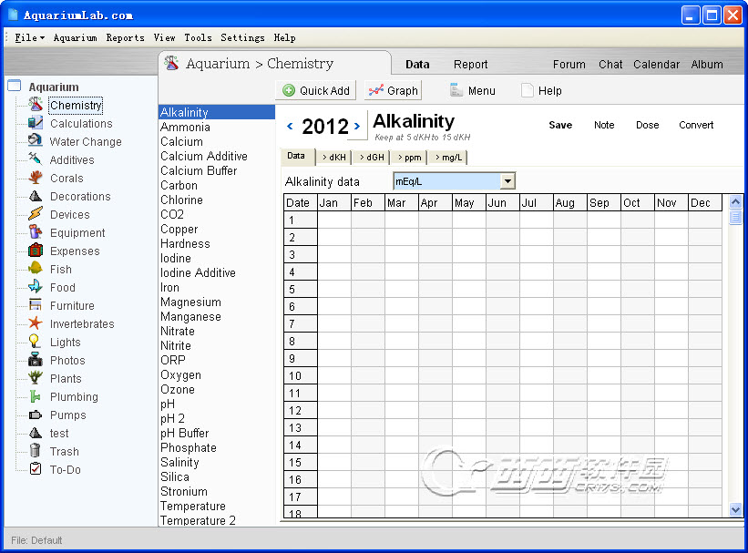Click the Photos camera icon
Viewport: 748px width, 553px height.
coord(36,360)
